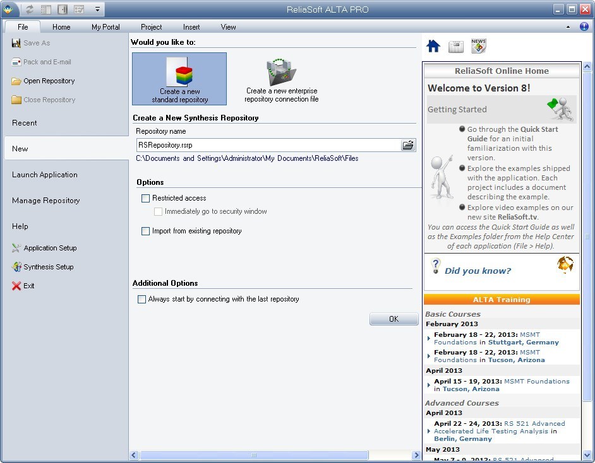Click the Pack and E-mail icon

16,62
